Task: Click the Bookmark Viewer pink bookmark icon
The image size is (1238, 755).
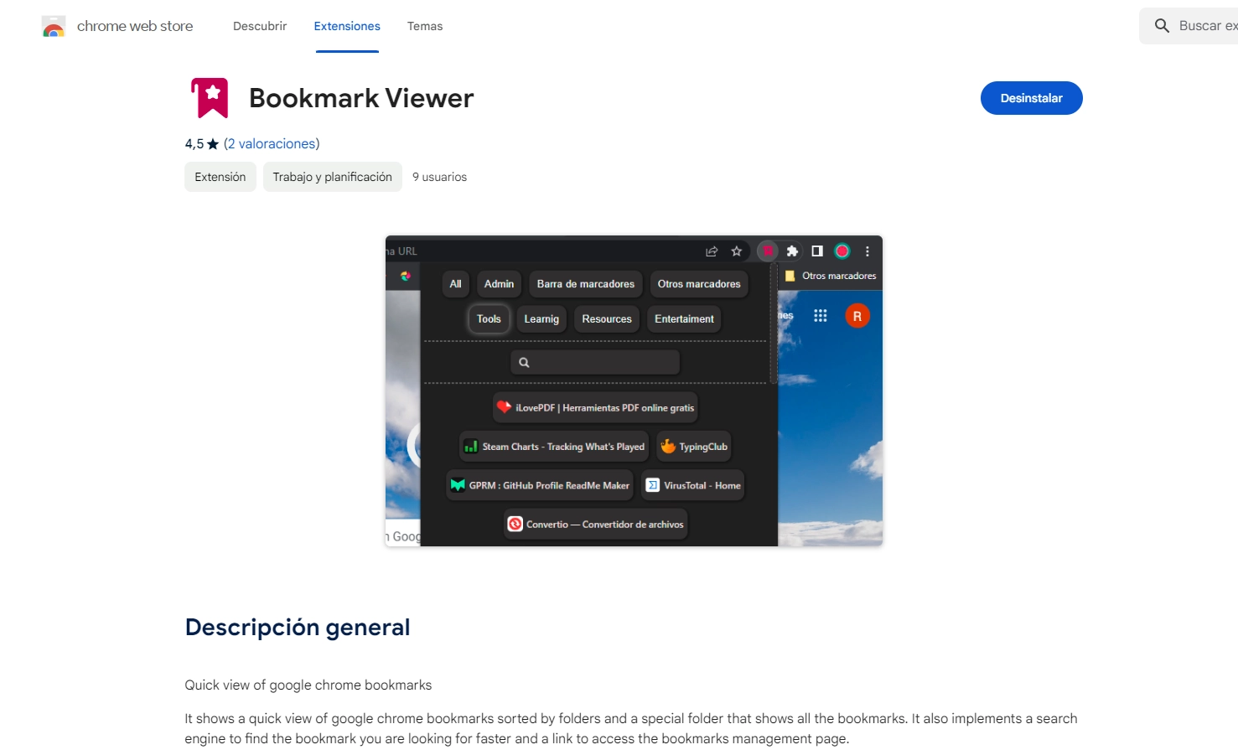Action: click(210, 98)
